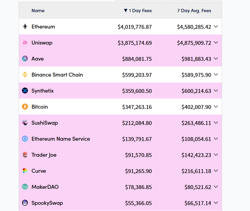Expand the Ethereum row details chevron
The image size is (250, 211).
pos(216,26)
